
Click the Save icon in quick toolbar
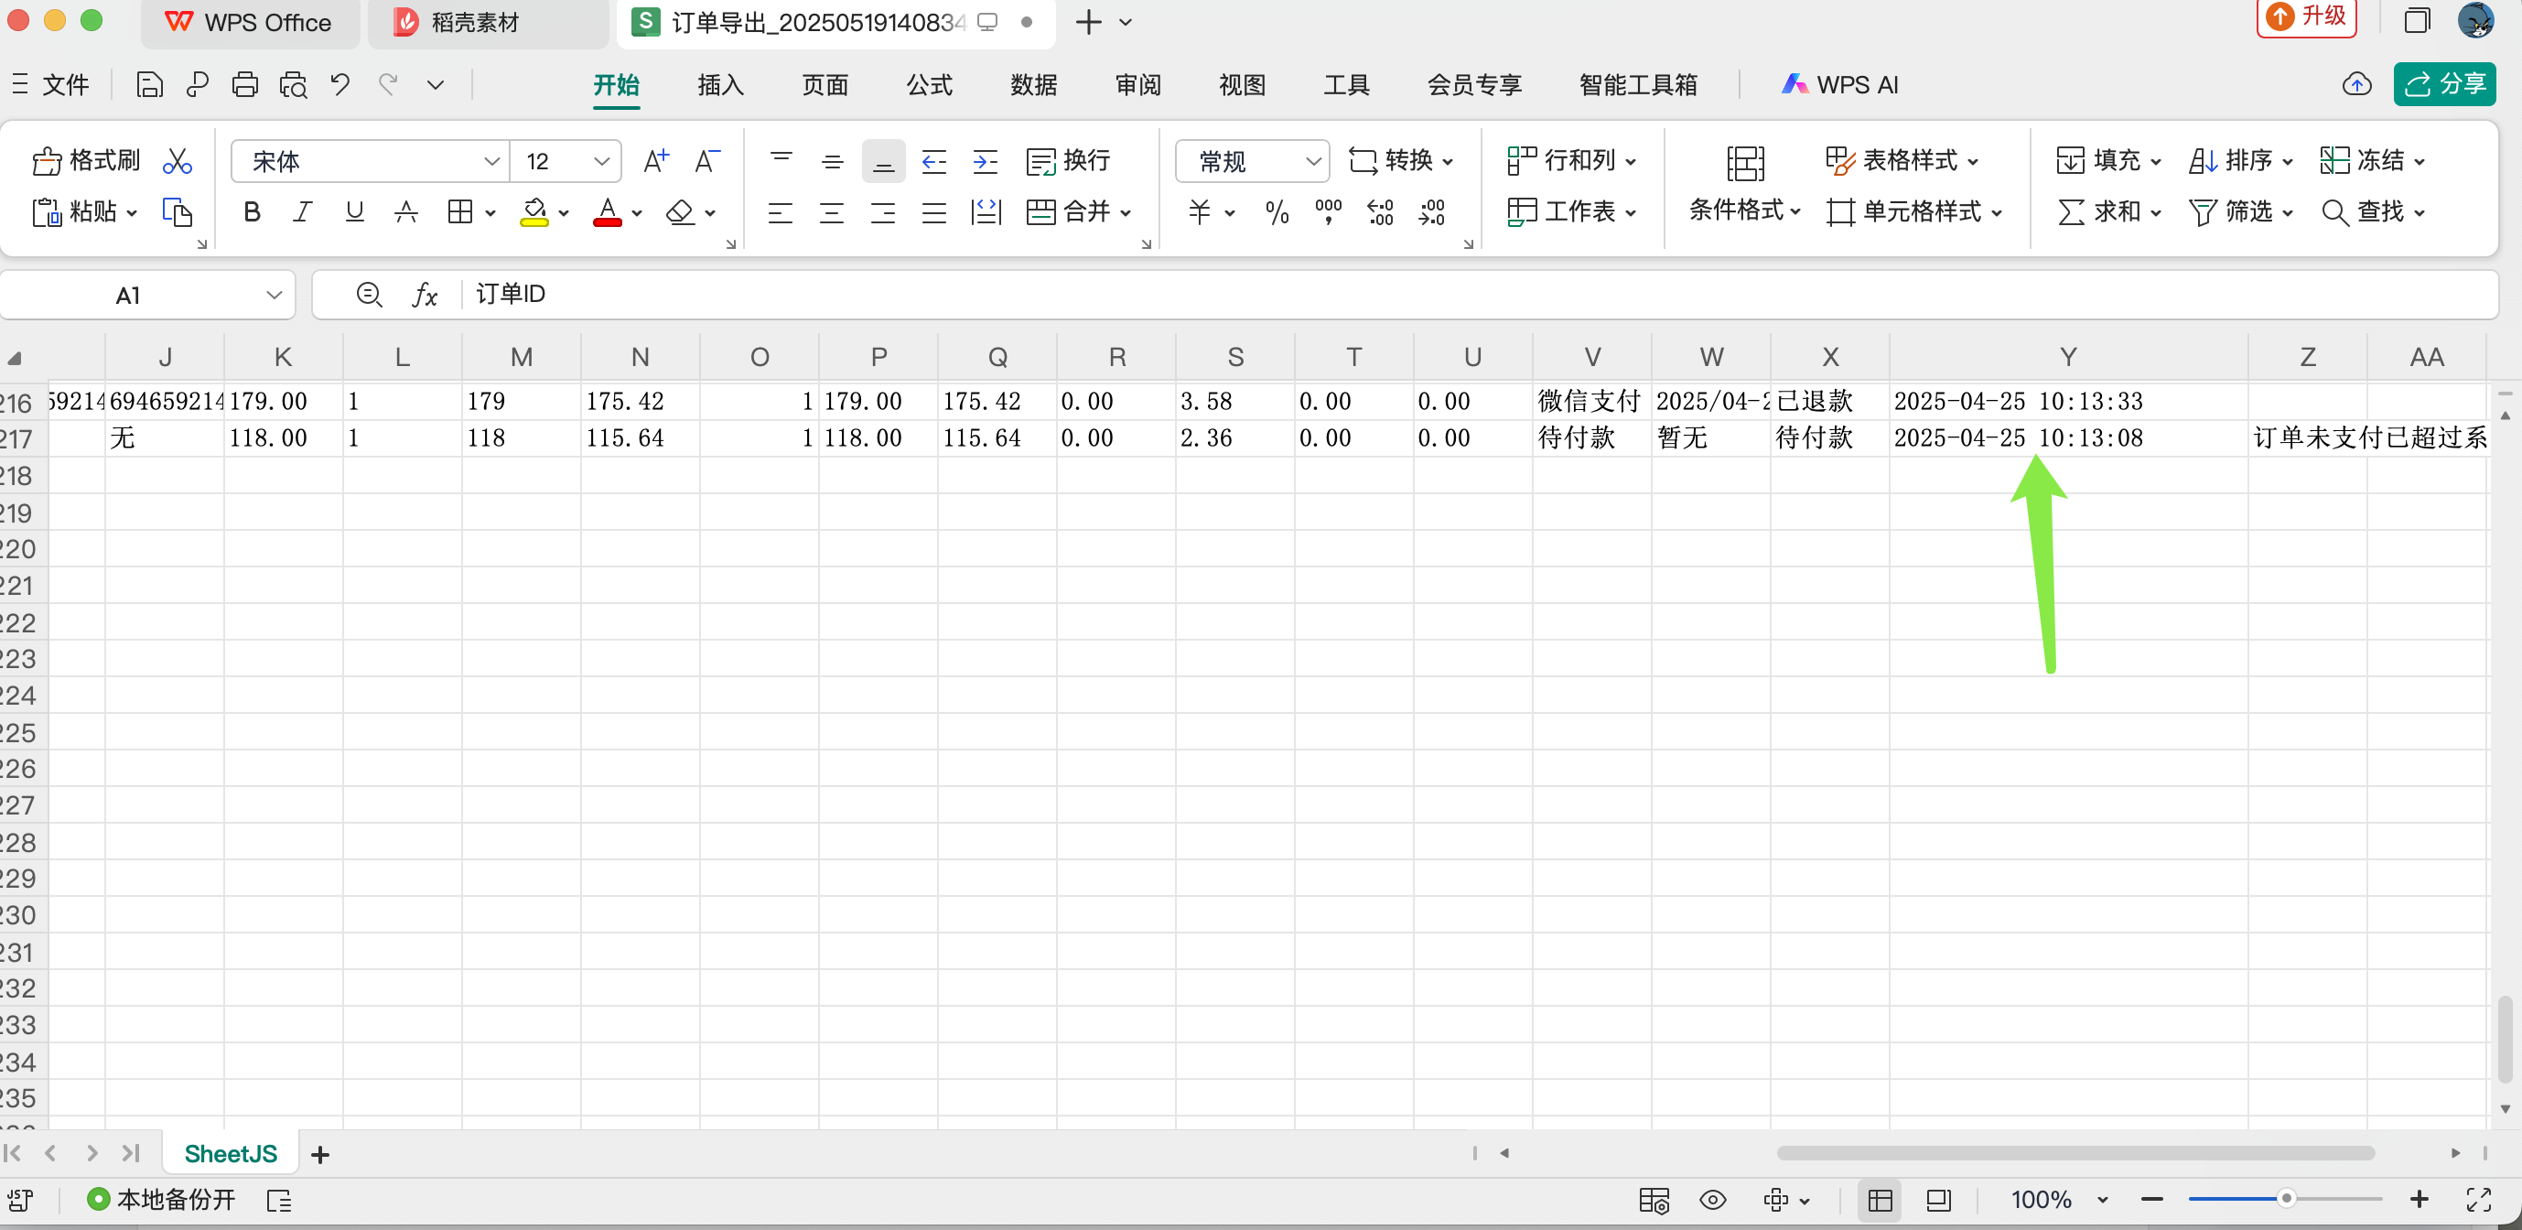click(x=149, y=85)
